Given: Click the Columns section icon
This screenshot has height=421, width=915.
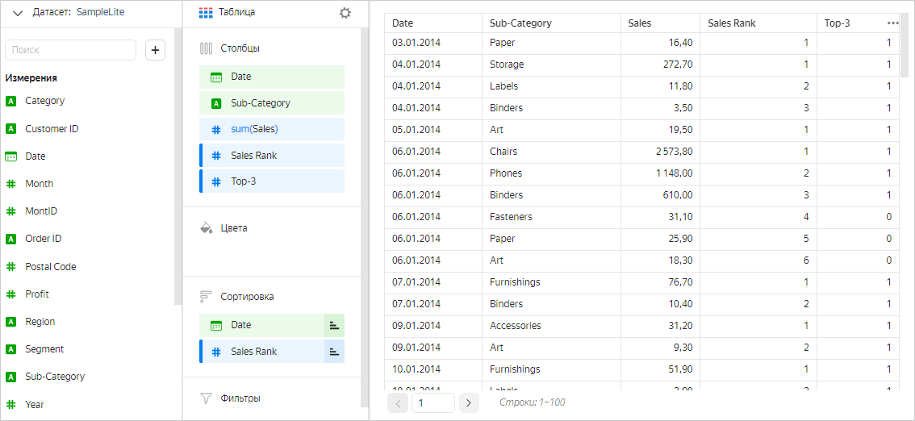Looking at the screenshot, I should pyautogui.click(x=206, y=48).
